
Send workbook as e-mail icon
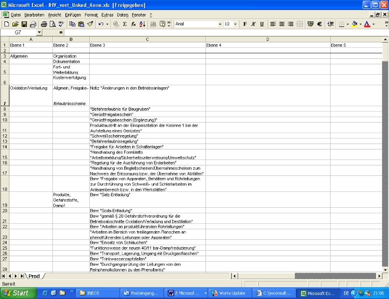(x=33, y=24)
